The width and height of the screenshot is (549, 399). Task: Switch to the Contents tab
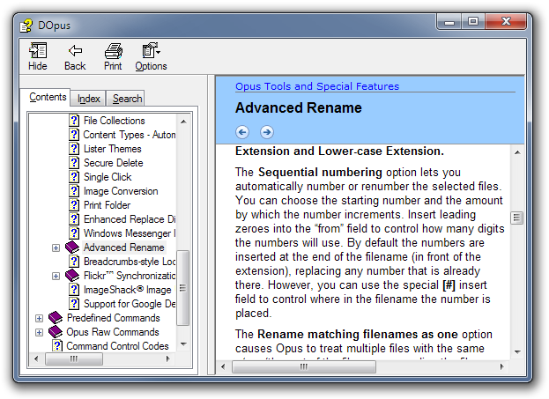(x=48, y=97)
